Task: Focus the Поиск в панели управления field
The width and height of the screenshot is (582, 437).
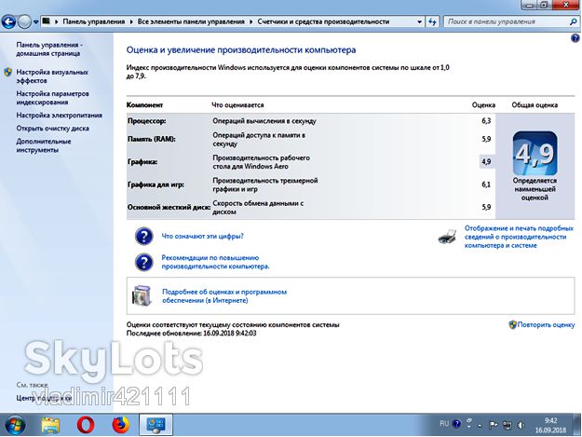Action: click(506, 21)
